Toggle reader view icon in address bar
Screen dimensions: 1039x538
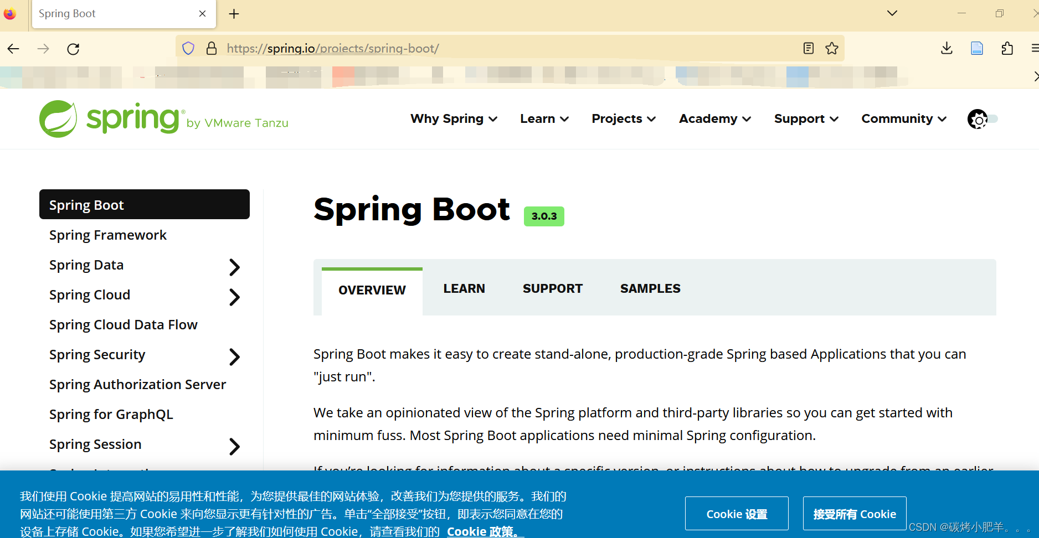click(809, 49)
